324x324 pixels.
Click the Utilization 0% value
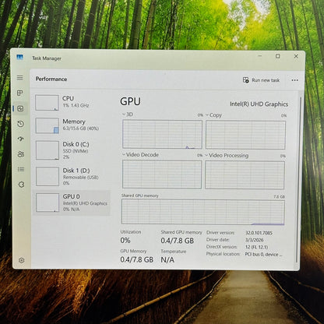[x=125, y=241]
